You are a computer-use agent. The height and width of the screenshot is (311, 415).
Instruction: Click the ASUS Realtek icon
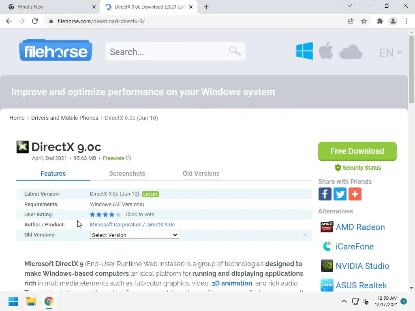point(327,285)
